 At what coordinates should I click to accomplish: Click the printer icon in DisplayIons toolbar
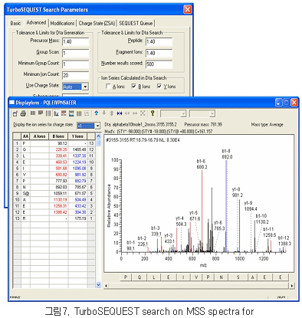tap(23, 113)
